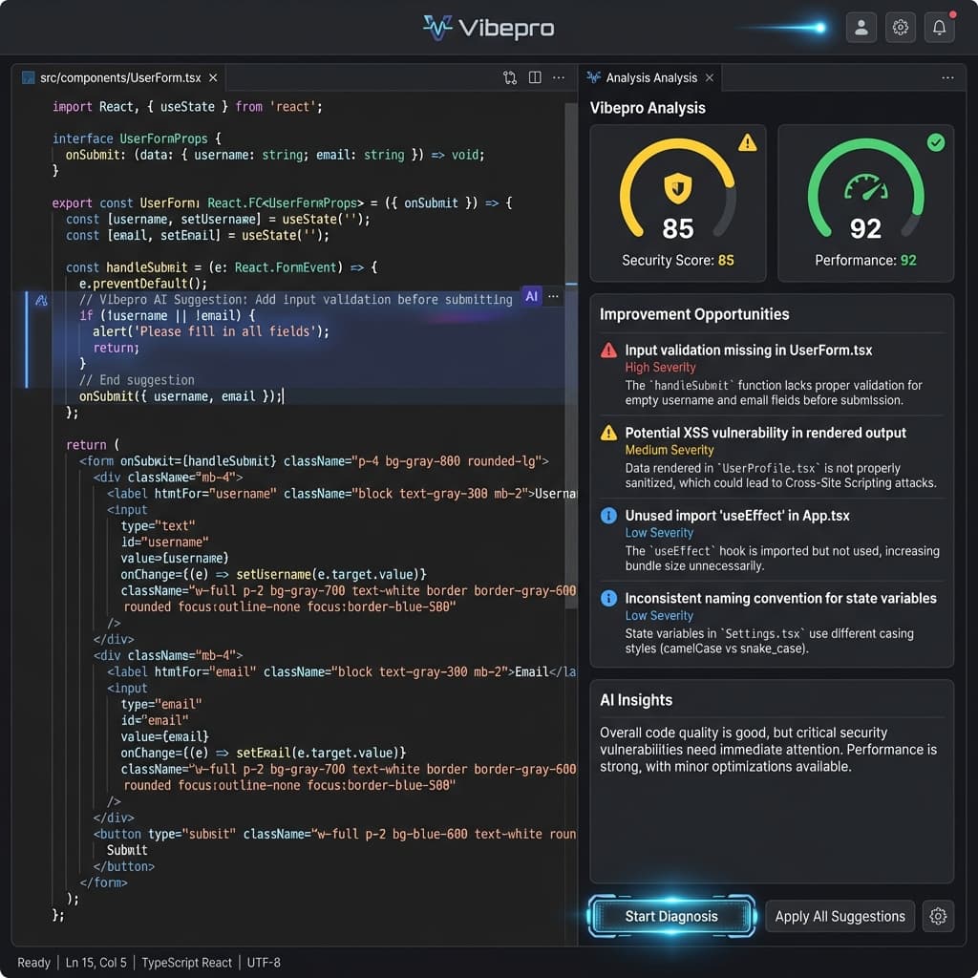Click the warning triangle on Security Score gauge

746,141
